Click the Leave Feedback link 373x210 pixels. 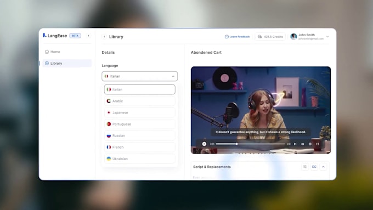pyautogui.click(x=237, y=37)
